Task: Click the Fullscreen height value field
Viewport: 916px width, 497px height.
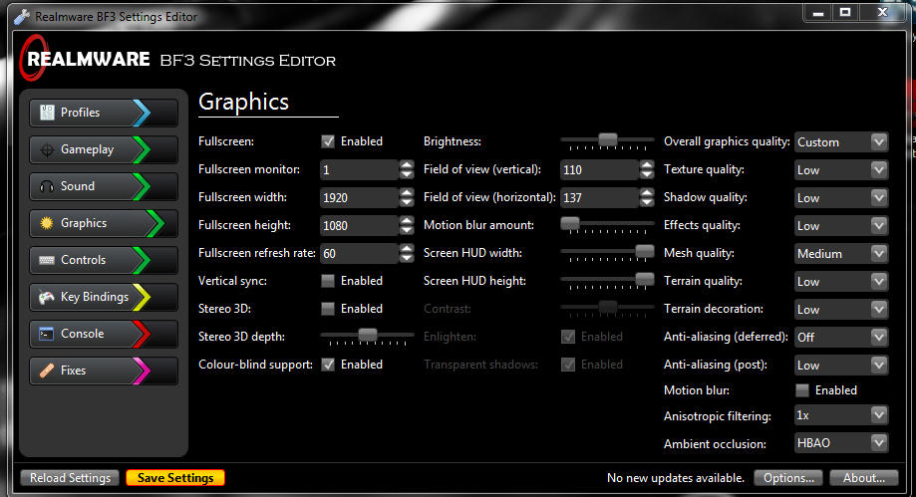Action: pos(359,225)
